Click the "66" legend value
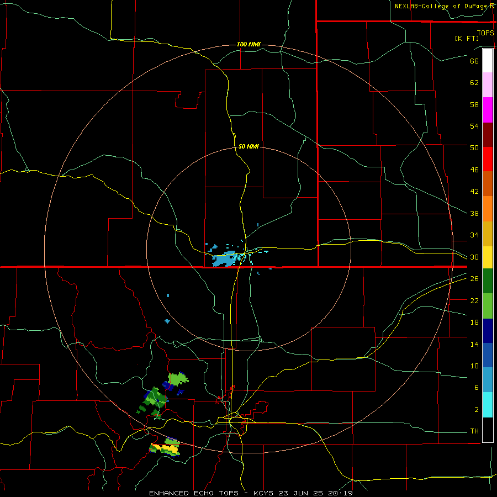The width and height of the screenshot is (497, 497). click(x=474, y=61)
